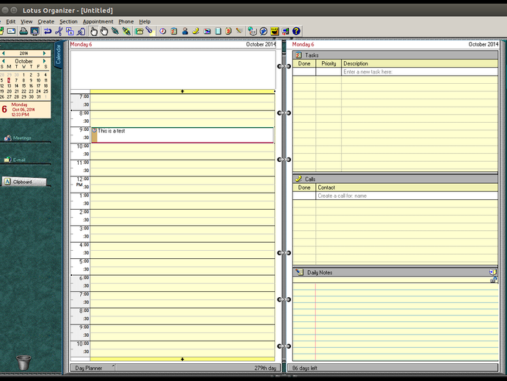Click the Contact column header in Calls

point(407,188)
